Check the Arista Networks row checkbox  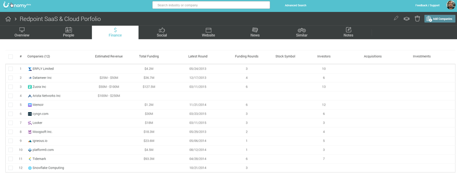[x=10, y=96]
